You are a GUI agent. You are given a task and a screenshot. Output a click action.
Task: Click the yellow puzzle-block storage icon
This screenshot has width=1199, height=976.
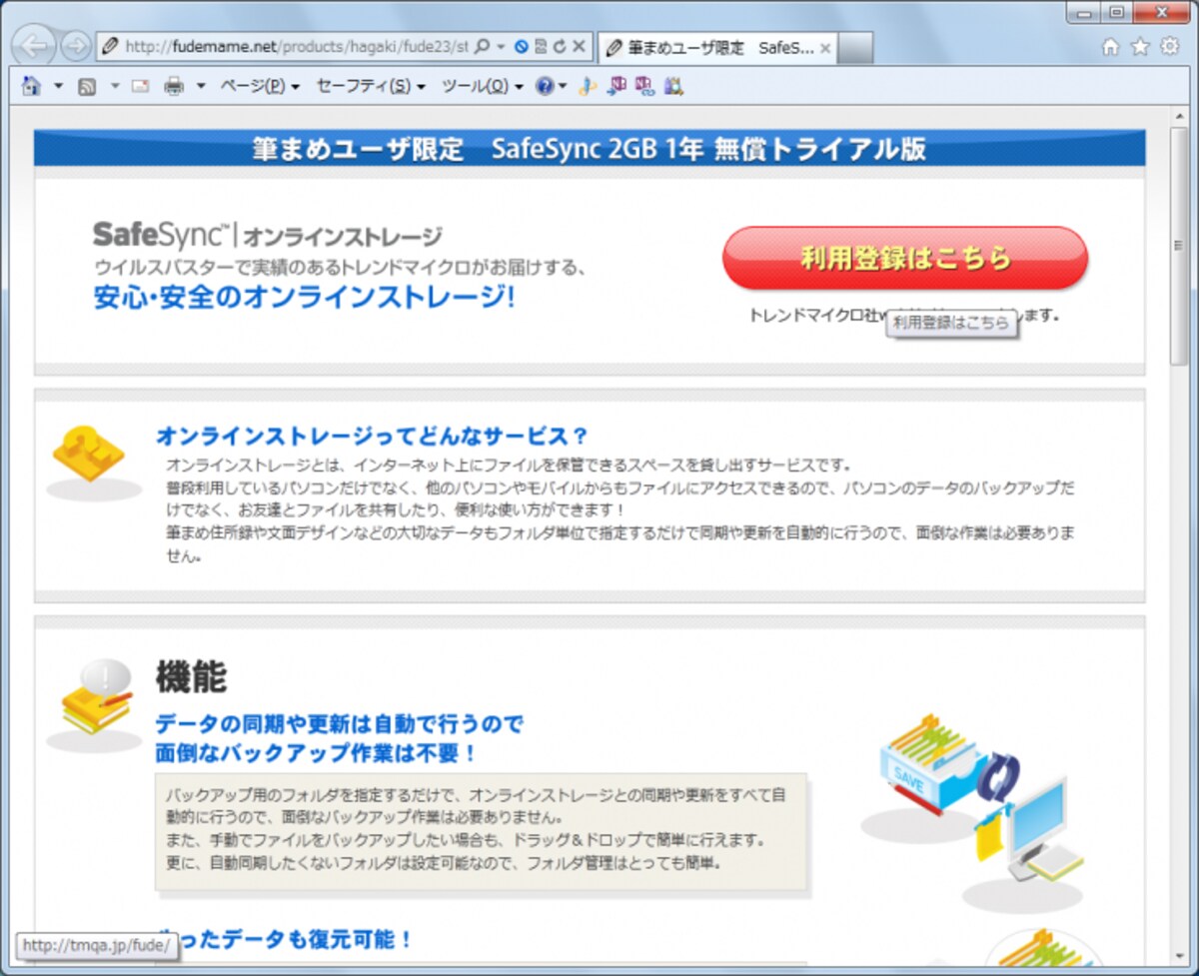click(x=88, y=455)
